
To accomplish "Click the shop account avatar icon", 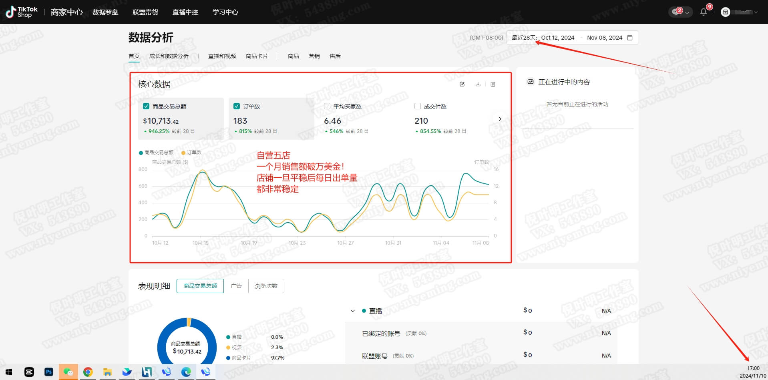I will [725, 12].
